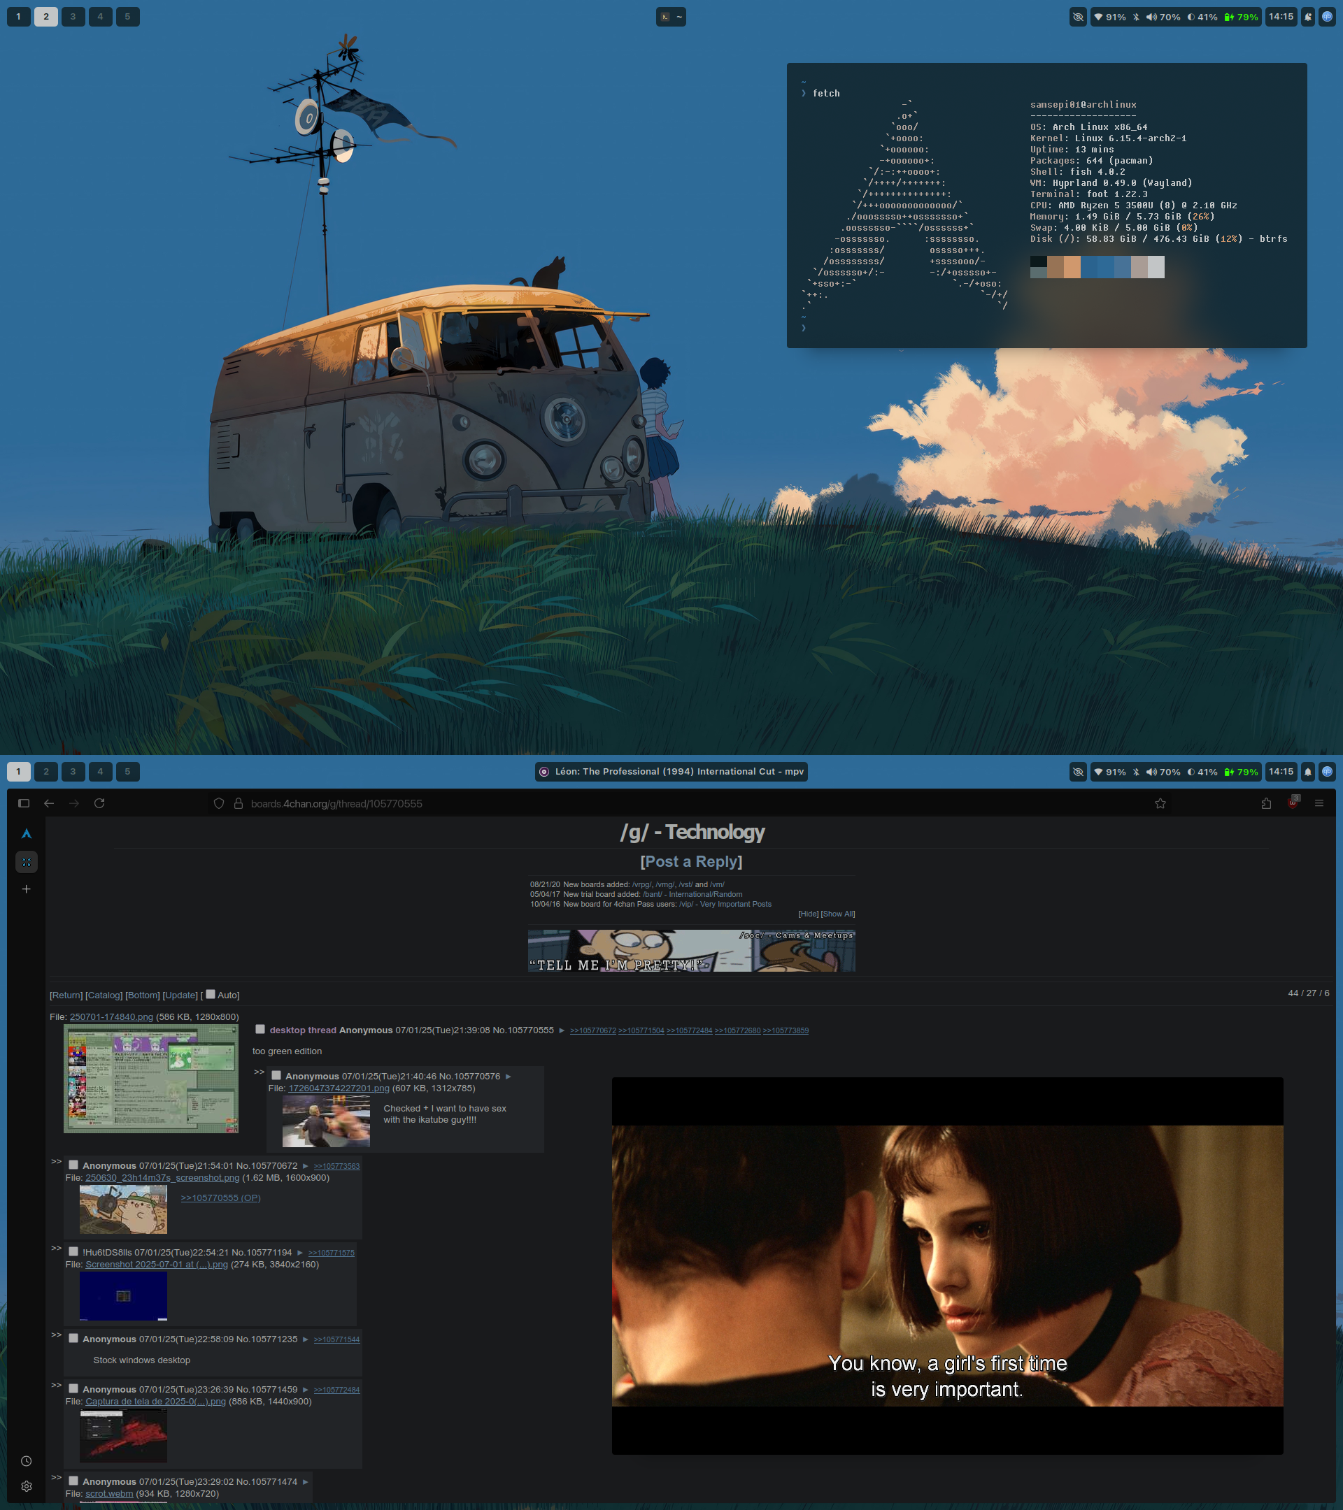Click the volume 70% indicator in terminal desktop bar
1343x1510 pixels.
coord(1163,17)
